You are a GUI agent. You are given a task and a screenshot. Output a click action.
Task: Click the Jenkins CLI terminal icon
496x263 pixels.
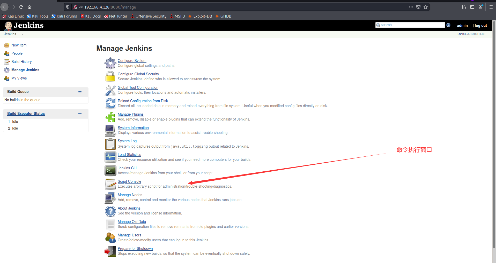pos(110,171)
